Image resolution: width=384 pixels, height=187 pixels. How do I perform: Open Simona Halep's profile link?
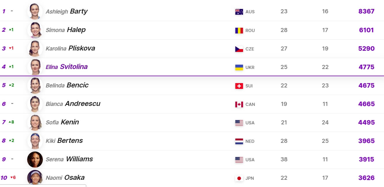click(66, 30)
